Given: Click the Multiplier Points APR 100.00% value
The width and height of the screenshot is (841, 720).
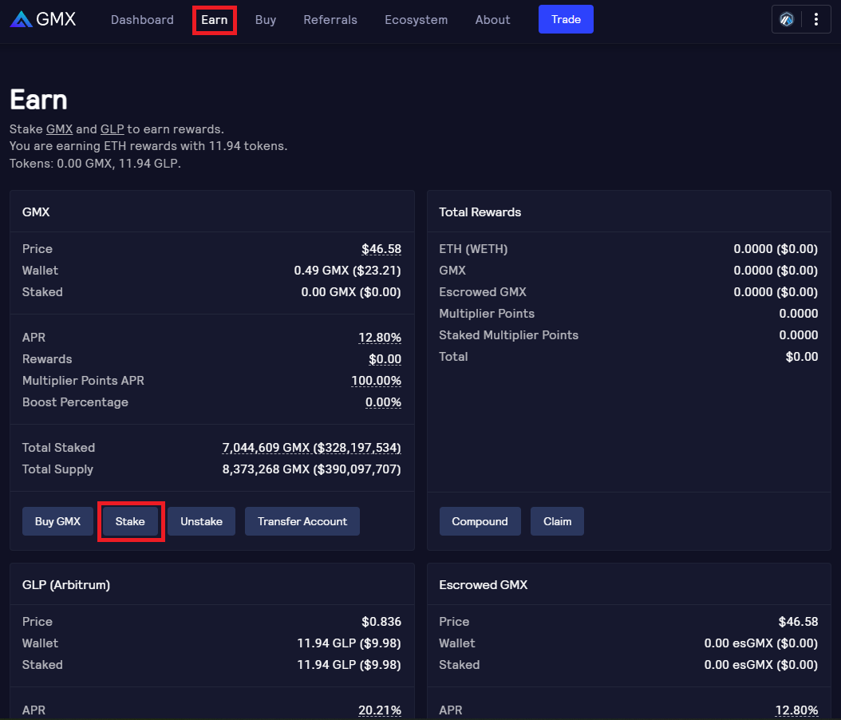Looking at the screenshot, I should pyautogui.click(x=377, y=381).
